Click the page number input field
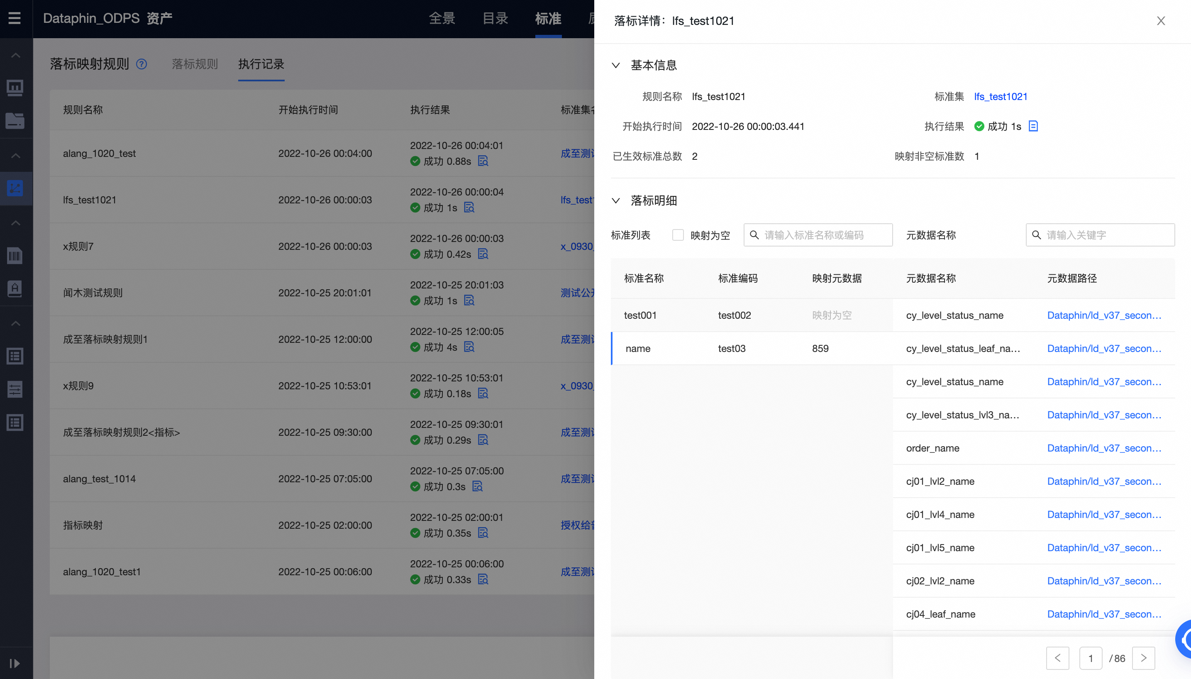1191x679 pixels. tap(1091, 658)
